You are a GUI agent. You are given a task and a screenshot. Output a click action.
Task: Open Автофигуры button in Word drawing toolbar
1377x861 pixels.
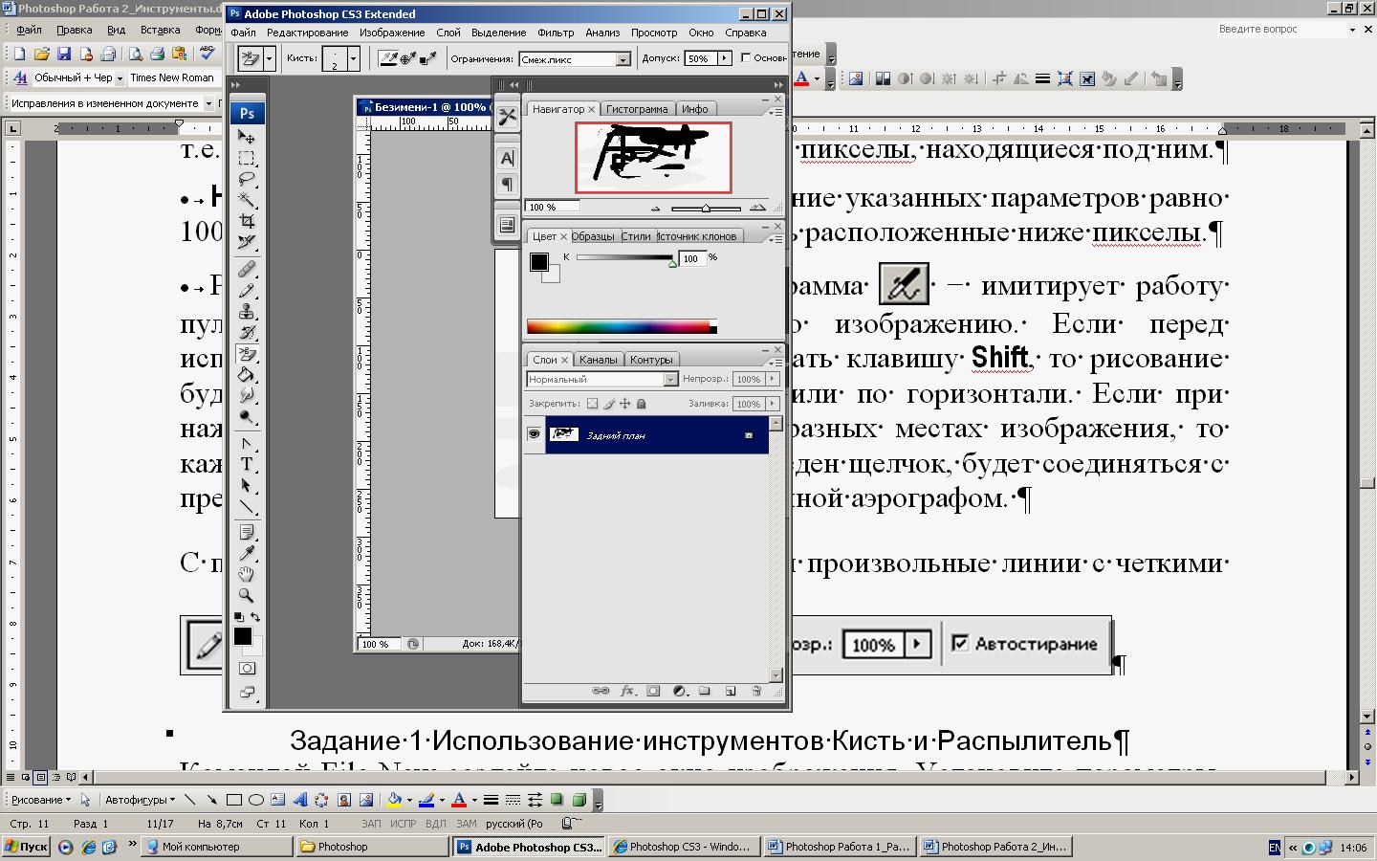pyautogui.click(x=140, y=800)
